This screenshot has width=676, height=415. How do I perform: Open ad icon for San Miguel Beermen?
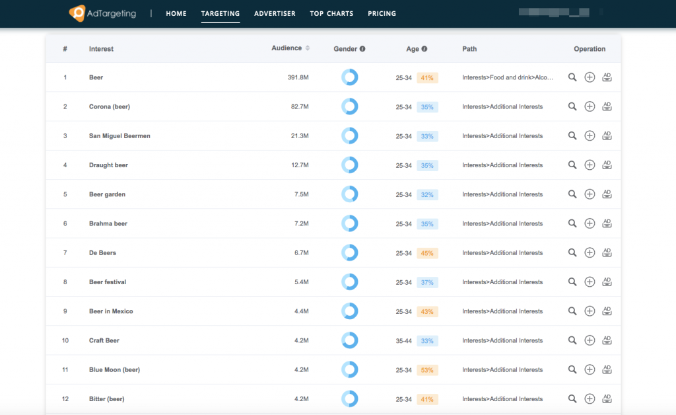click(x=607, y=136)
